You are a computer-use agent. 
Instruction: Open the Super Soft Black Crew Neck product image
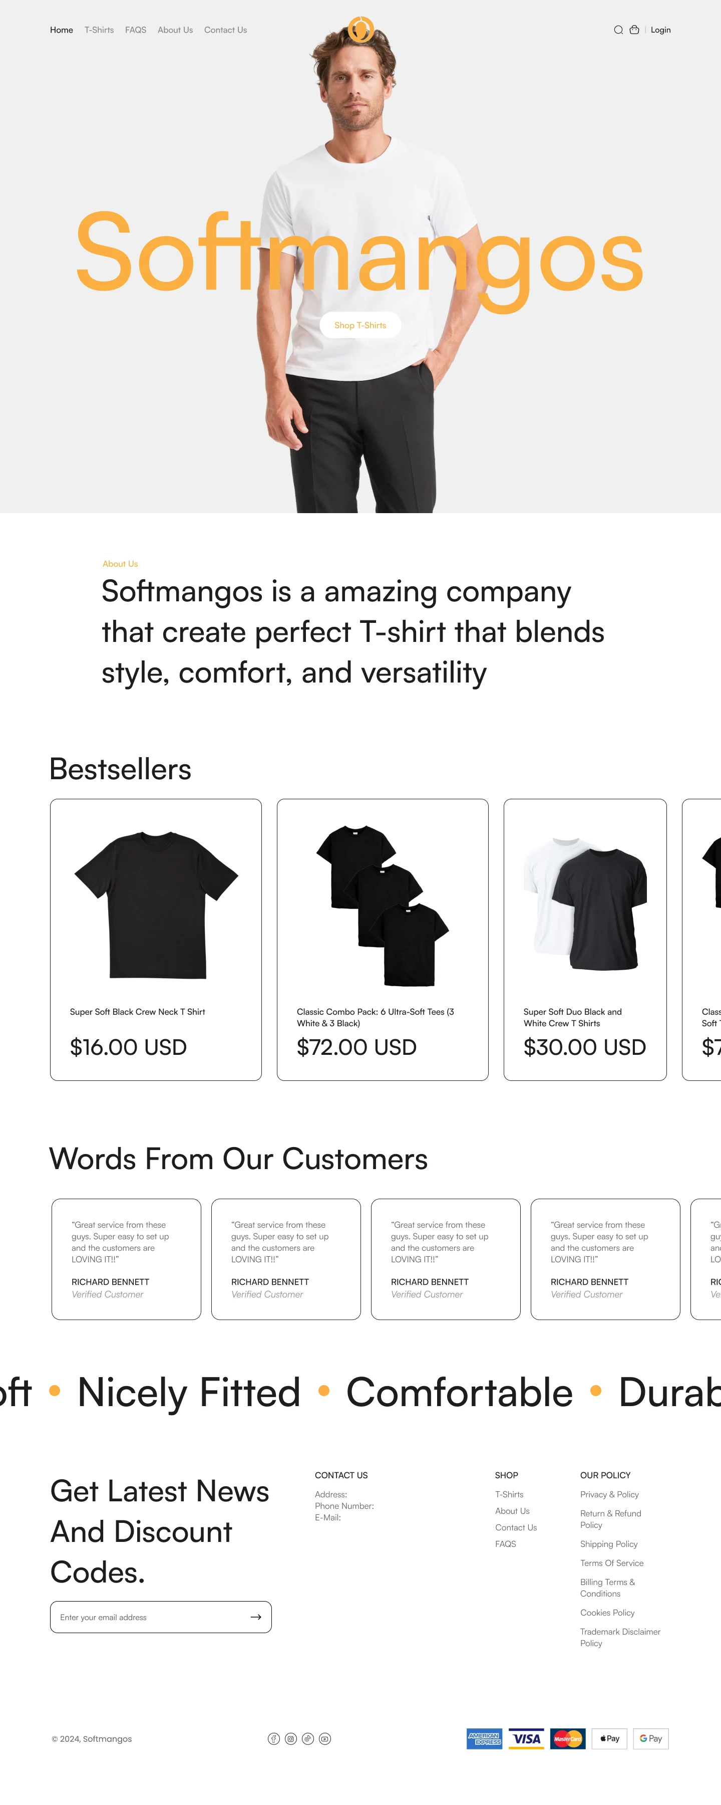[156, 905]
